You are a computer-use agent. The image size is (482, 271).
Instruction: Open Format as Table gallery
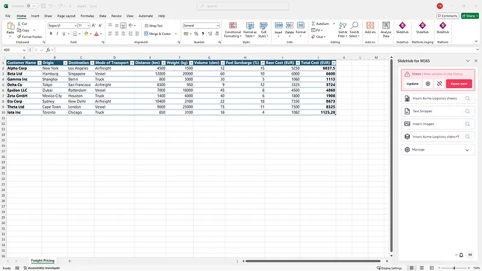point(249,30)
